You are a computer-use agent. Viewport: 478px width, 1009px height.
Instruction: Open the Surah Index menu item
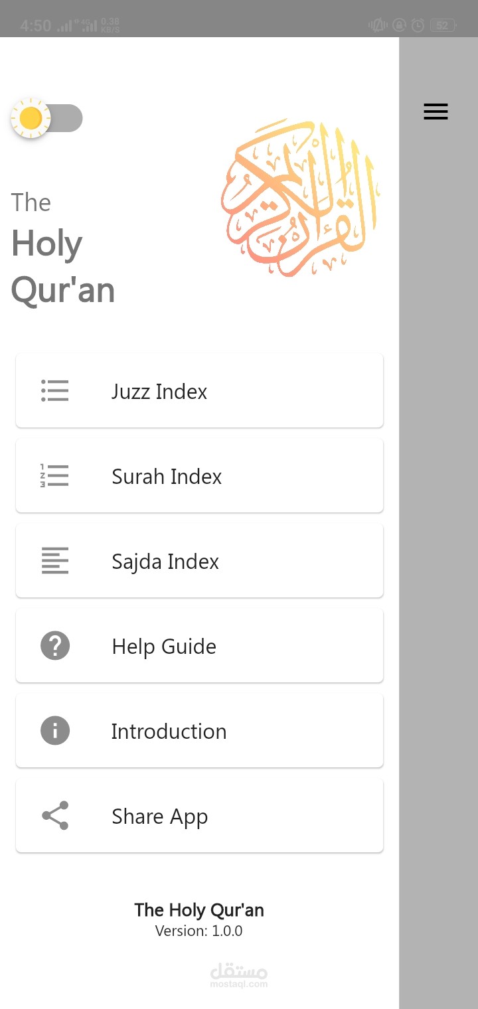pos(199,475)
